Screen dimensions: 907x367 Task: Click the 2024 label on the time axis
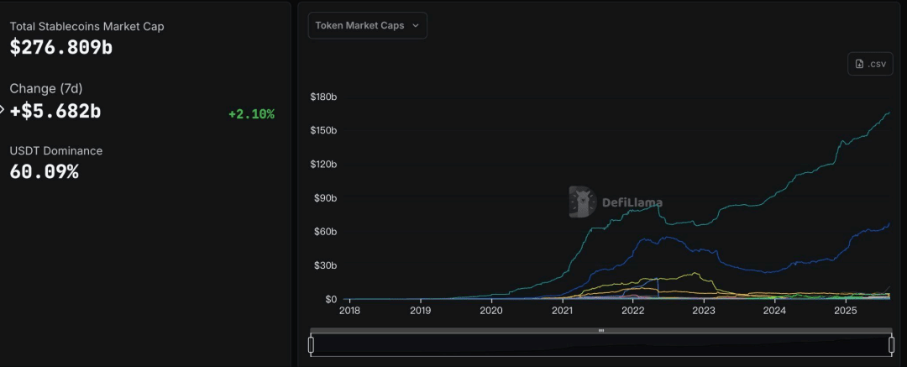[774, 311]
